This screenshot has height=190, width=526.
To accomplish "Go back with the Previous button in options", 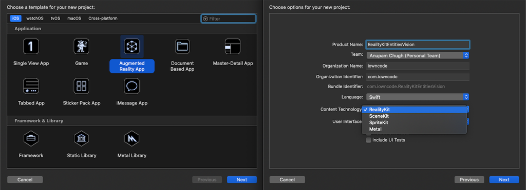I will [469, 180].
